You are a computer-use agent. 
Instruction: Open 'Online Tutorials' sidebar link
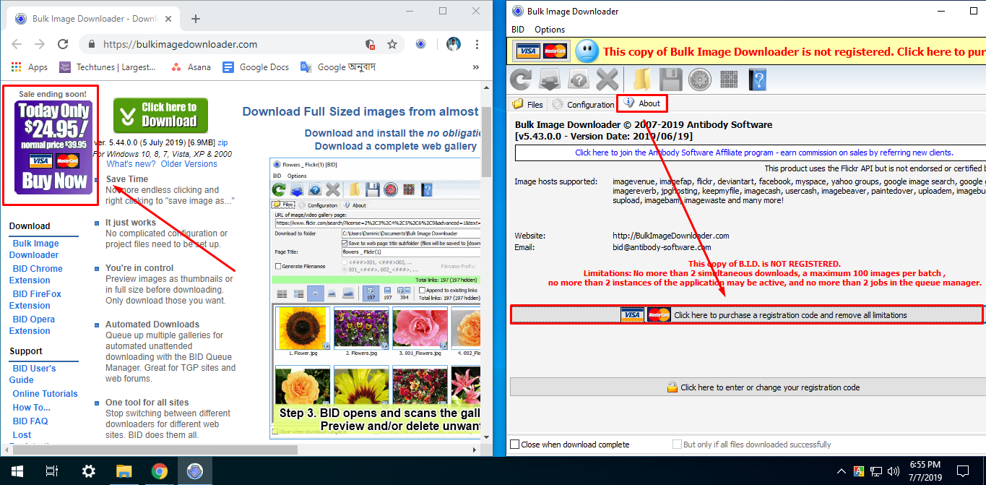pyautogui.click(x=45, y=394)
